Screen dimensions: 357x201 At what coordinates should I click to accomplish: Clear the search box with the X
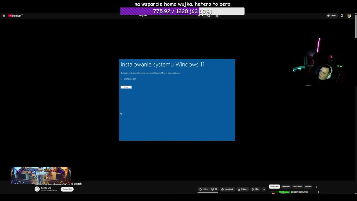(x=202, y=16)
